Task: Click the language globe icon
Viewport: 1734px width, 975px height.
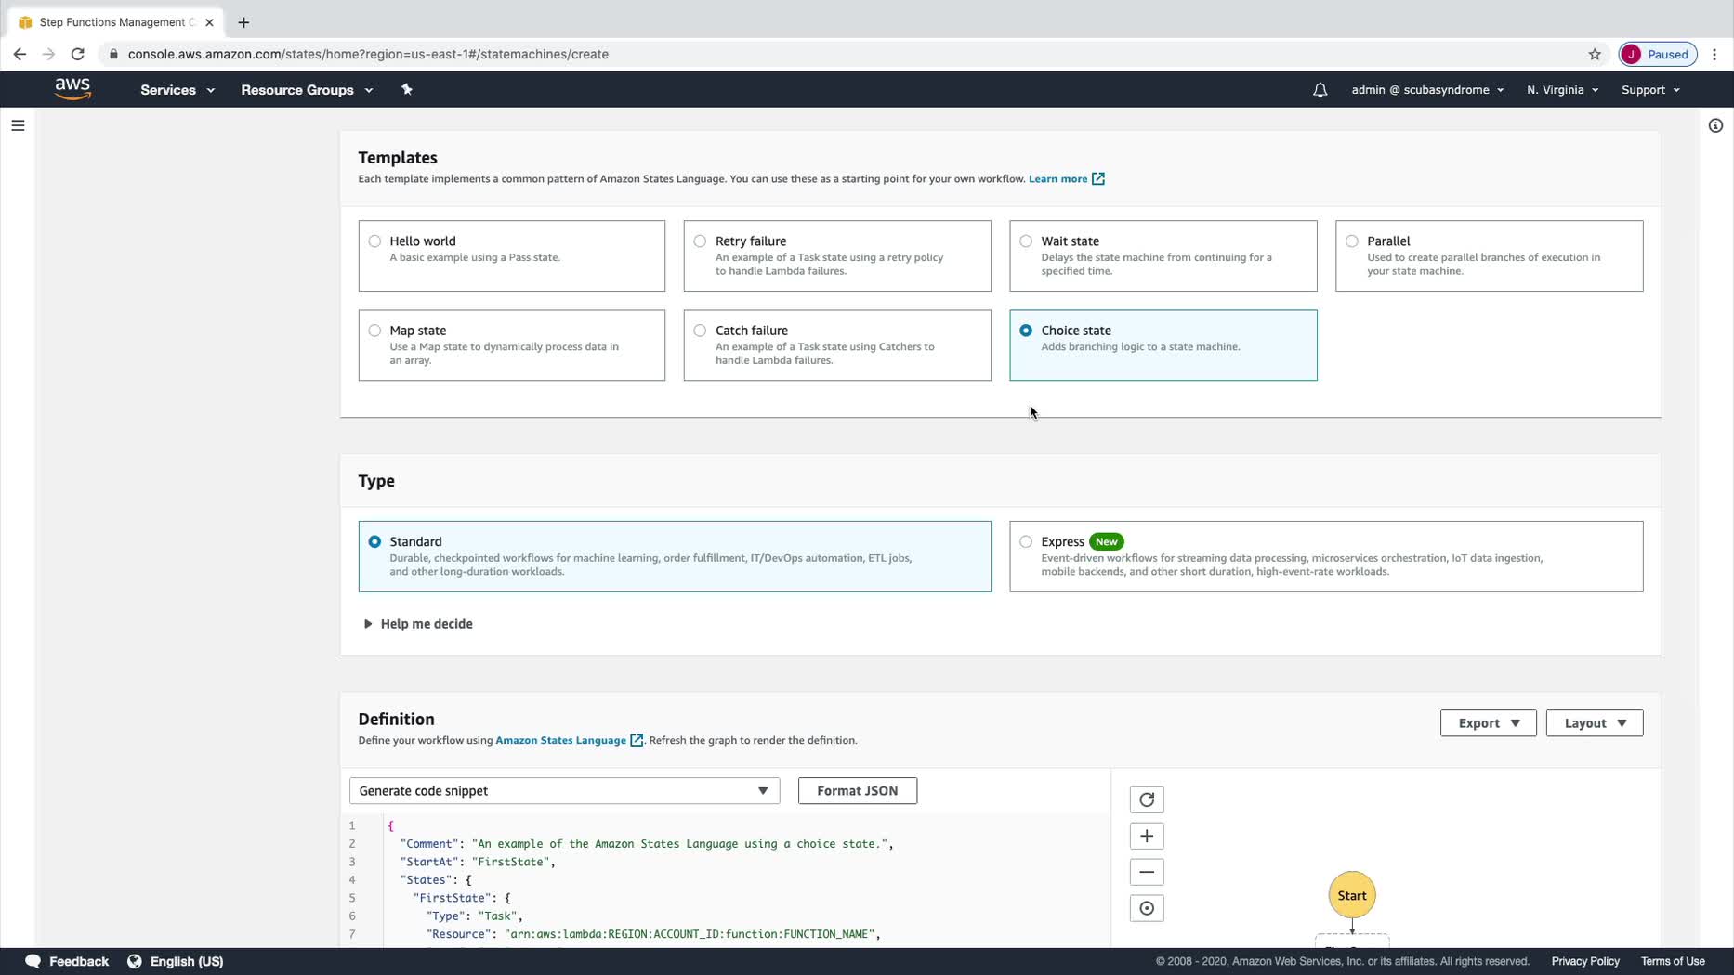Action: coord(135,961)
